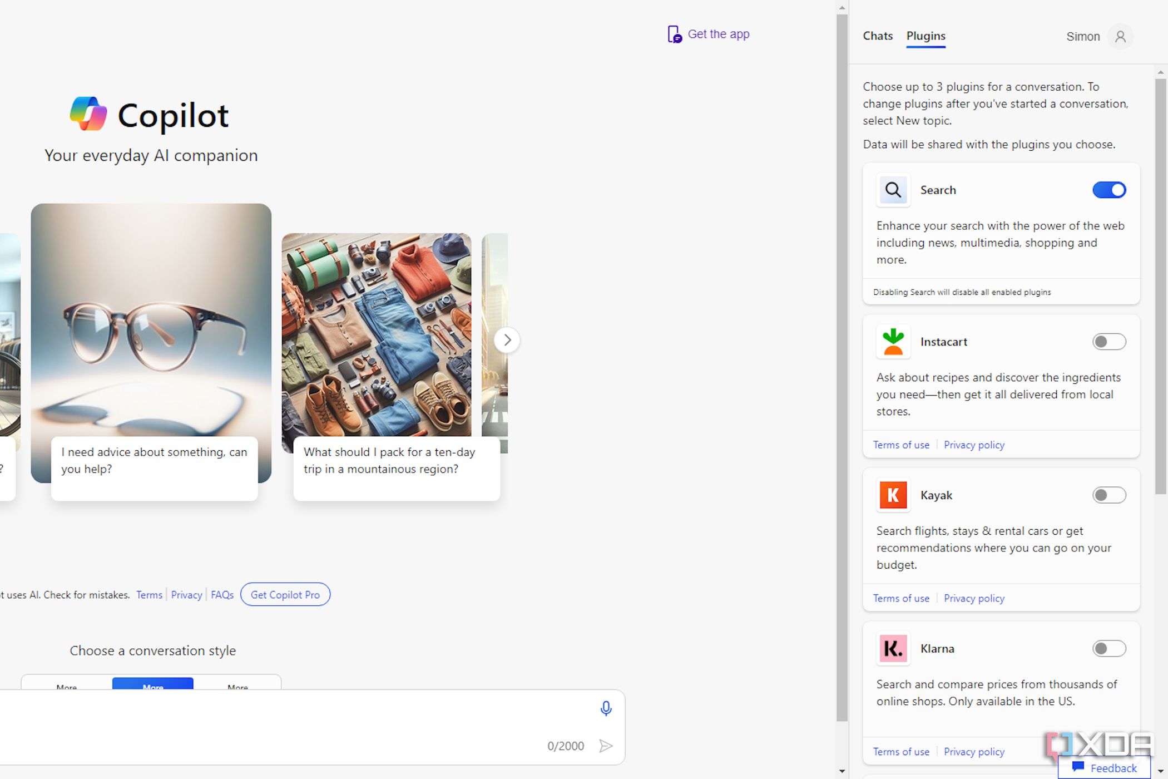Click the Copilot logo icon
The width and height of the screenshot is (1168, 779).
click(x=88, y=114)
